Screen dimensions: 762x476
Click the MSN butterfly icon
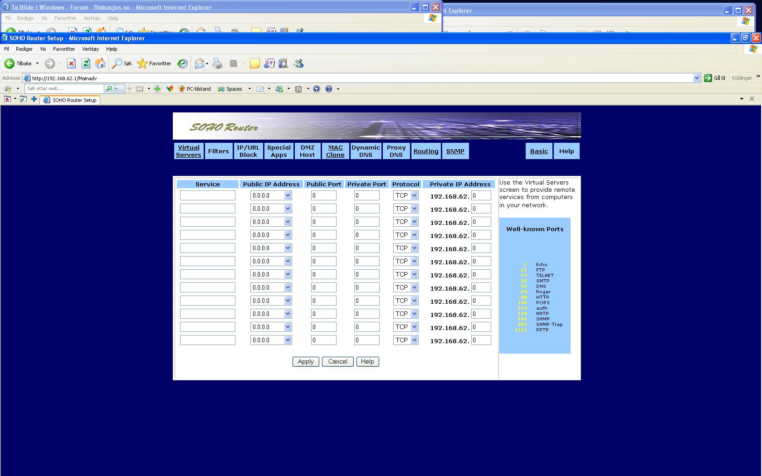pos(170,89)
